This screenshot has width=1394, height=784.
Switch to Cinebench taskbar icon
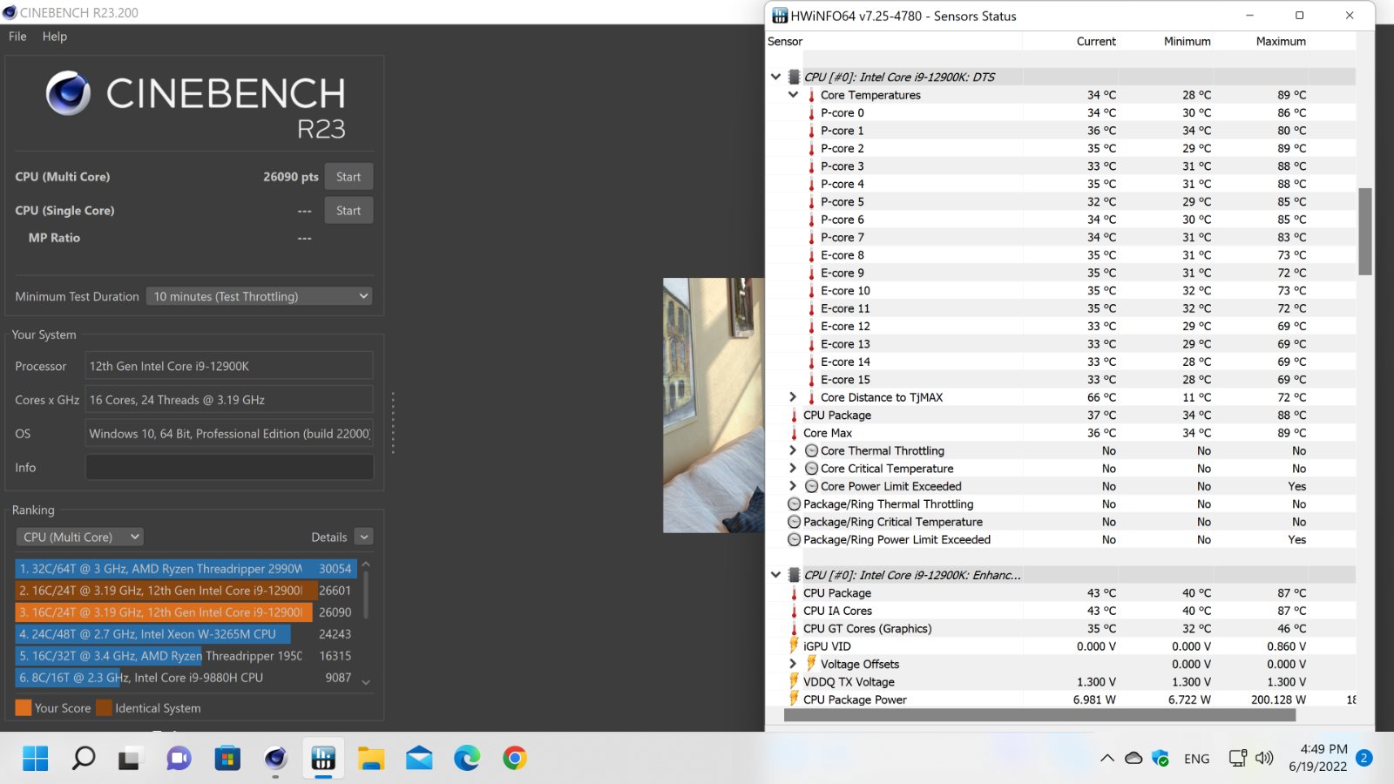(x=275, y=758)
